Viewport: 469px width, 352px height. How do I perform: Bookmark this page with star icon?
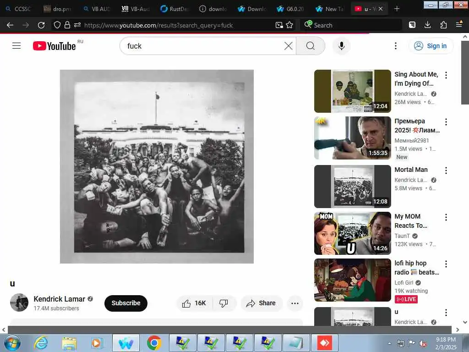[x=289, y=25]
